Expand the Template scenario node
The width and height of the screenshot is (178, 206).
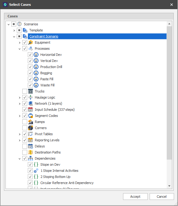14,31
